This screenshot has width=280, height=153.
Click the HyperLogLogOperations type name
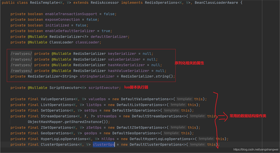(63, 139)
